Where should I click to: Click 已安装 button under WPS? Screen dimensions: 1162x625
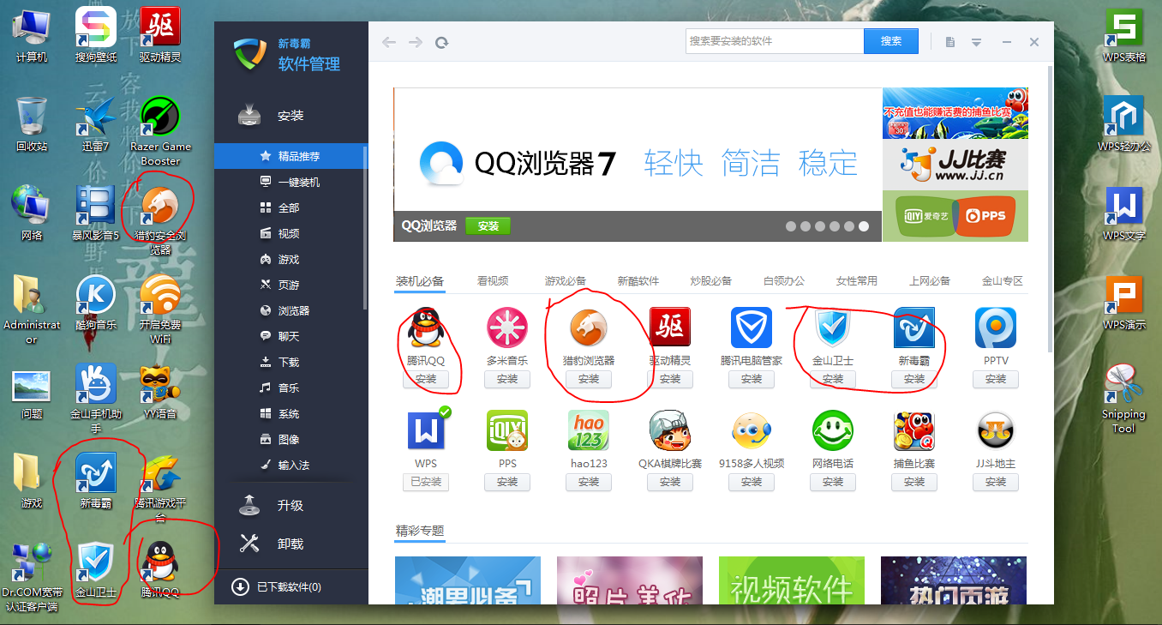(x=426, y=482)
